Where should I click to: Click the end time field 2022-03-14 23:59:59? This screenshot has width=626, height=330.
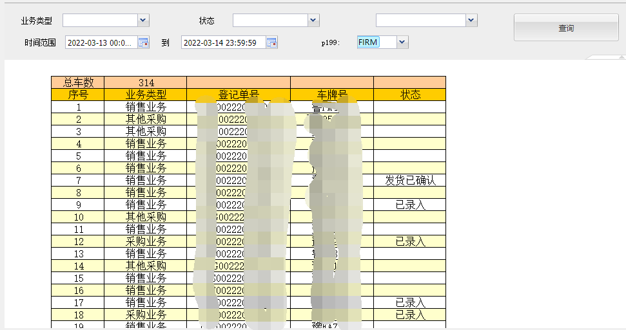click(x=224, y=42)
